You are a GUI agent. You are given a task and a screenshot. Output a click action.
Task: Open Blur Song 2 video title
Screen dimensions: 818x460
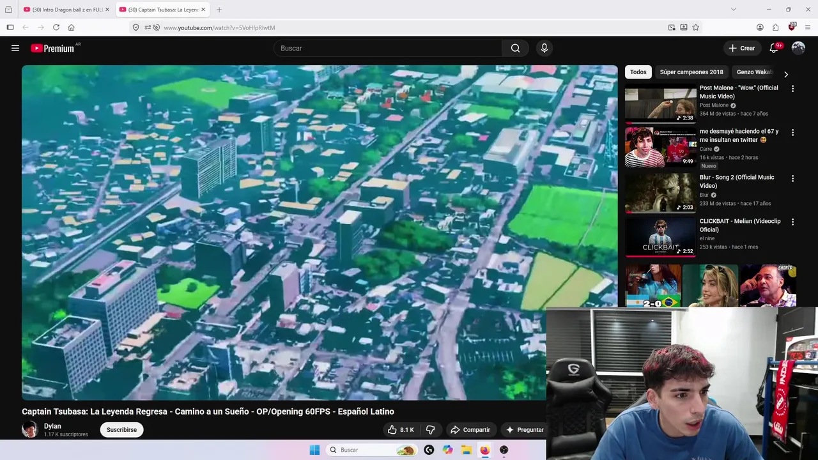pyautogui.click(x=737, y=181)
